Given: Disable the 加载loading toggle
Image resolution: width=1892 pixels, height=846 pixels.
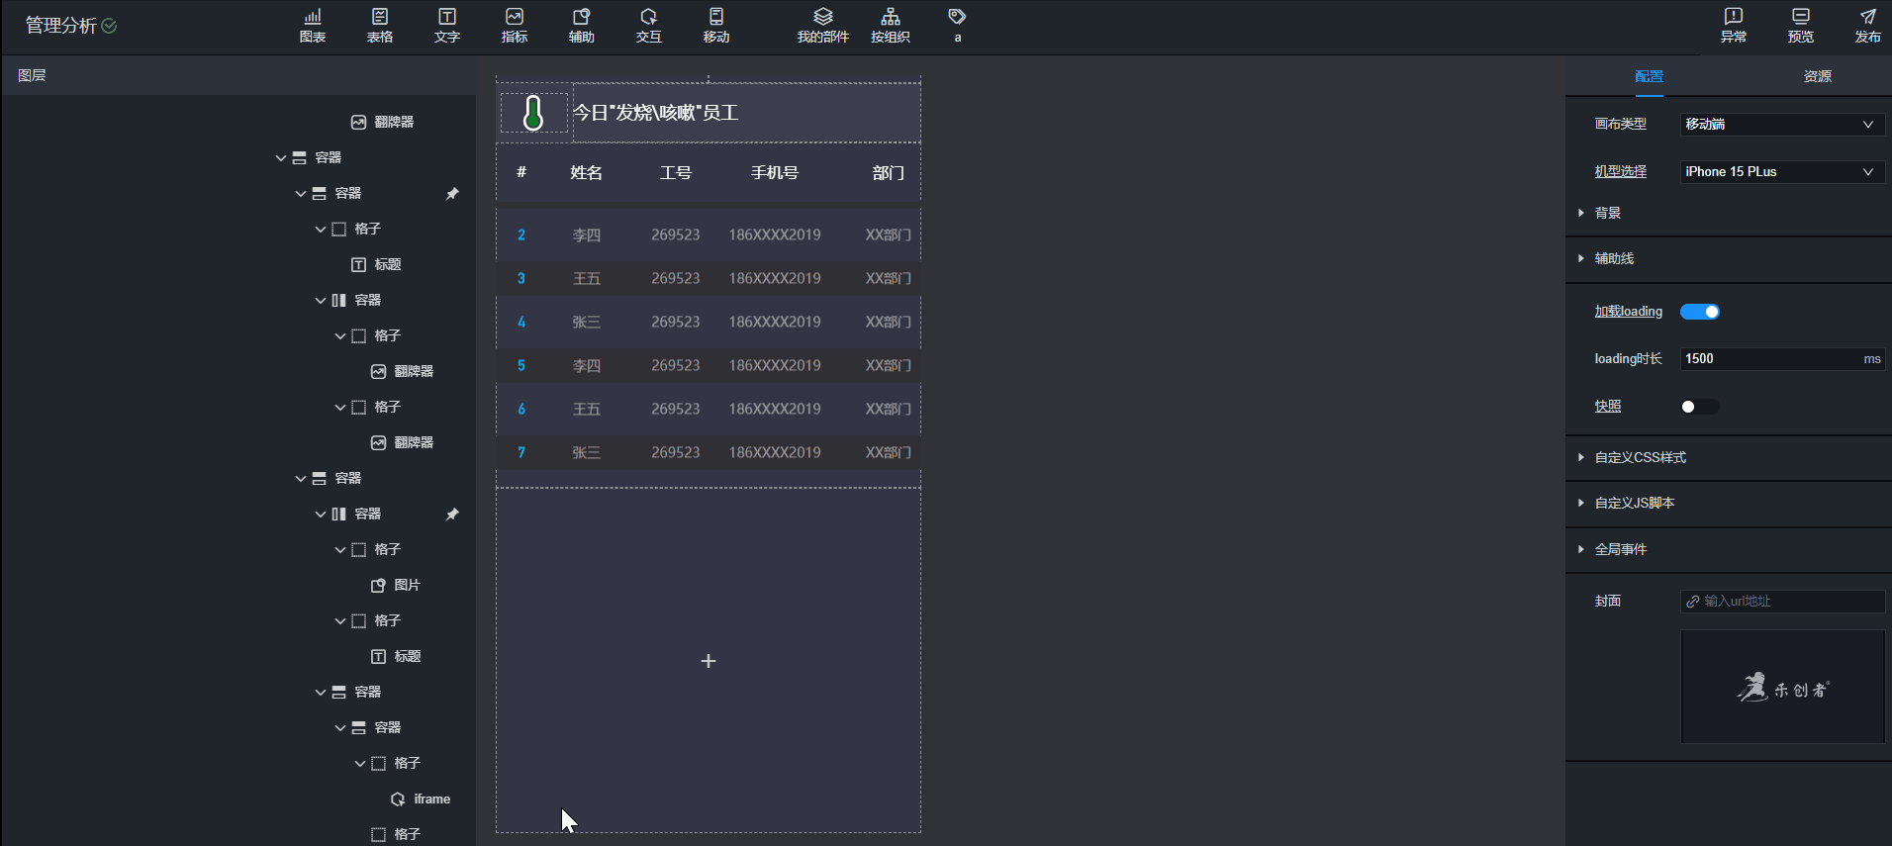Looking at the screenshot, I should 1699,312.
